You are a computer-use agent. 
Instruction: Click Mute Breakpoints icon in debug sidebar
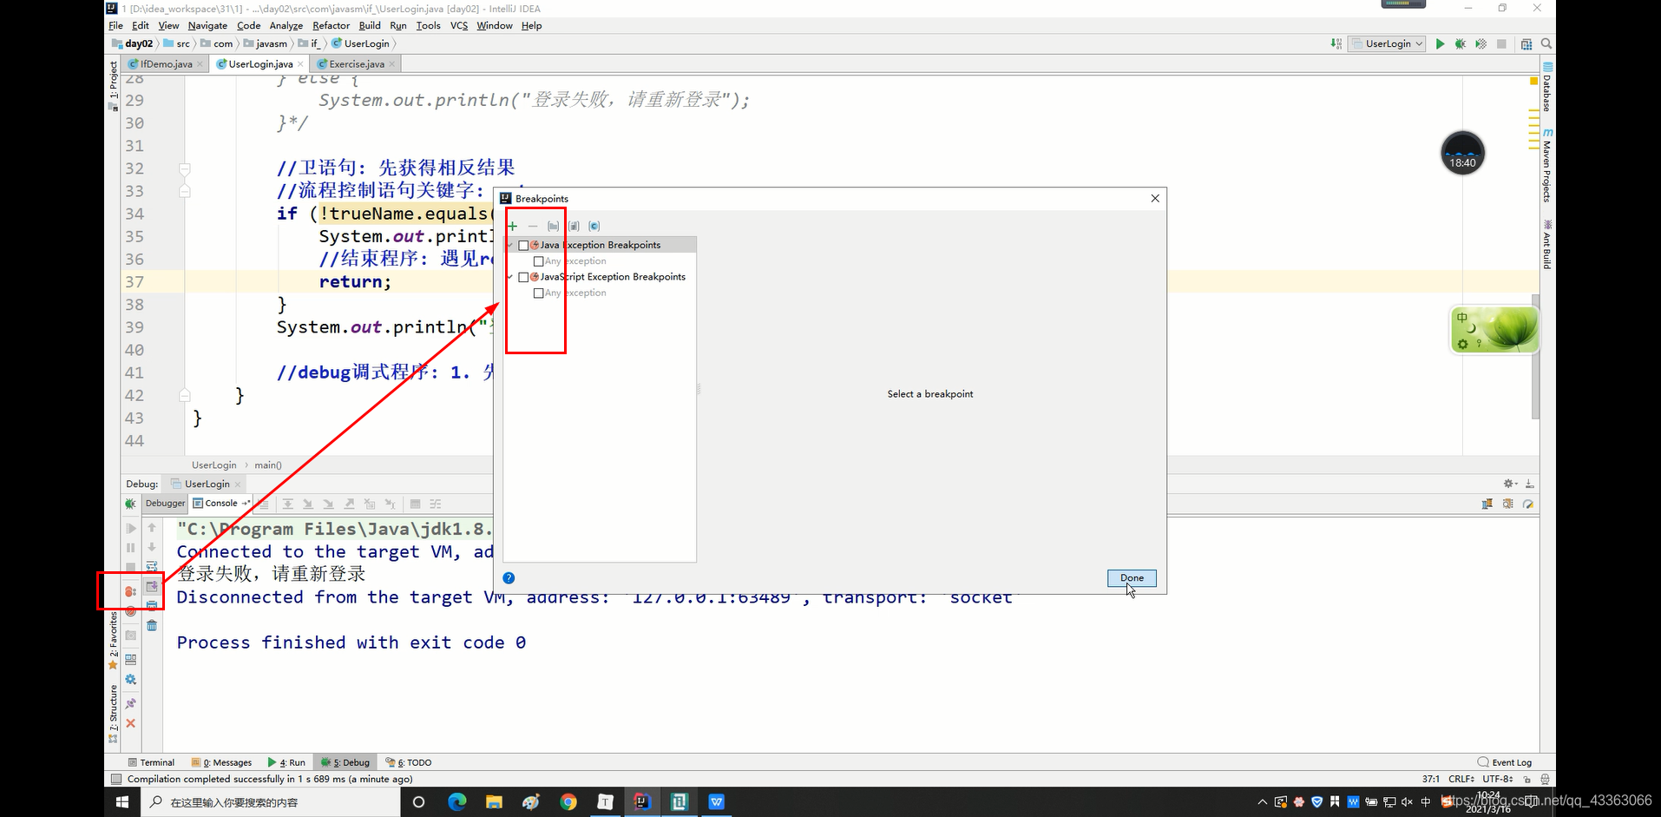[x=130, y=612]
